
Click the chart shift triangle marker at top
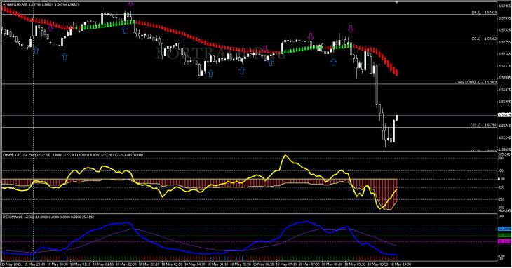click(397, 2)
